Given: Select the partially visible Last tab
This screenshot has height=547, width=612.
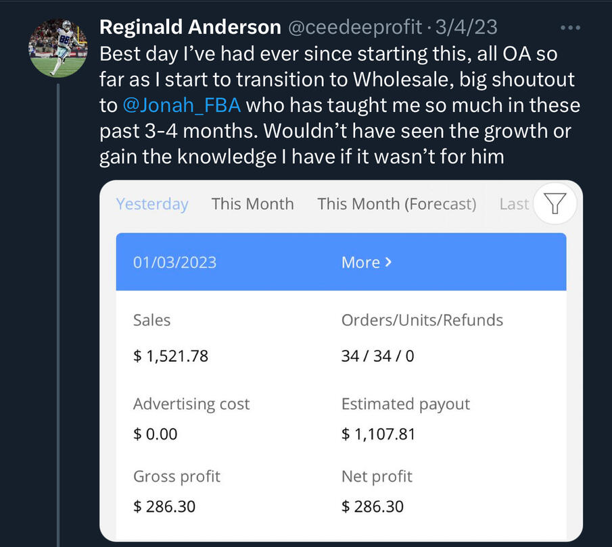Looking at the screenshot, I should pos(514,204).
